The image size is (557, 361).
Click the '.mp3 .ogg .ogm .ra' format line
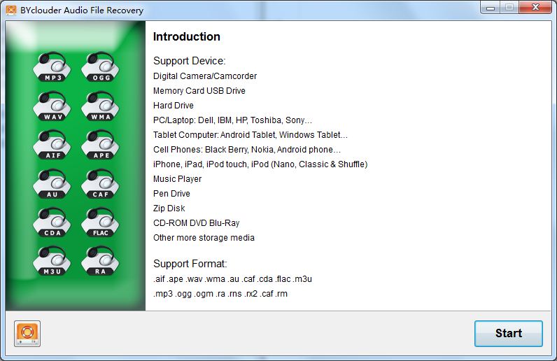(x=220, y=294)
